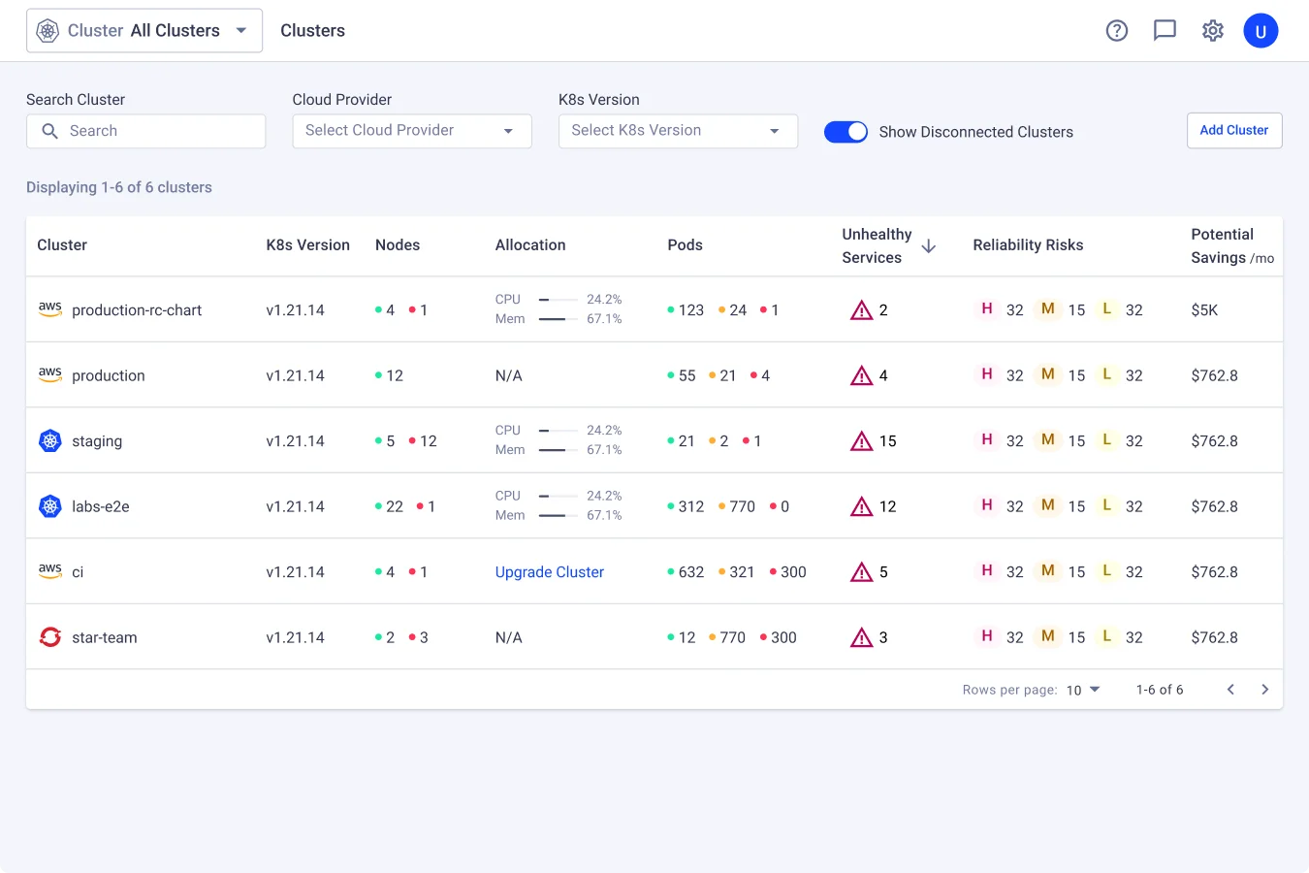Click the Kubernetes icon beside labs-e2e
The height and width of the screenshot is (873, 1309).
[50, 505]
